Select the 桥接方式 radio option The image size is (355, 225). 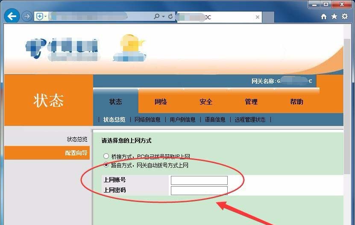(106, 156)
